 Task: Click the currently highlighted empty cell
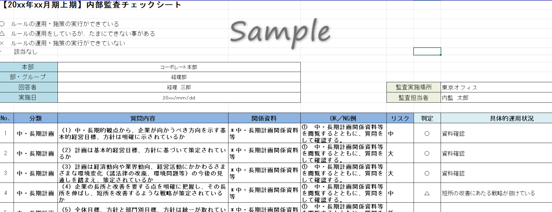click(428, 51)
